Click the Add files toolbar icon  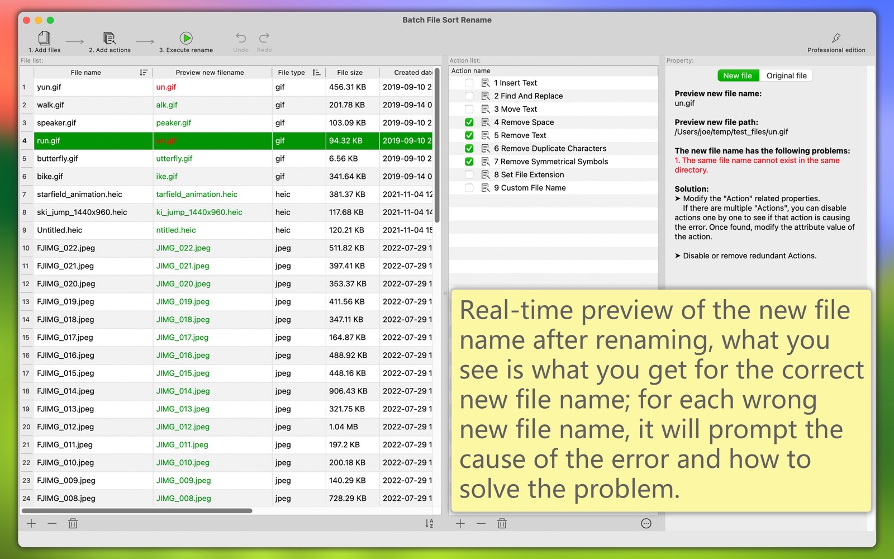click(x=44, y=38)
